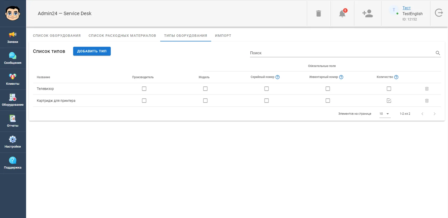The width and height of the screenshot is (448, 218).
Task: Open the Тест profile link
Action: pyautogui.click(x=406, y=8)
